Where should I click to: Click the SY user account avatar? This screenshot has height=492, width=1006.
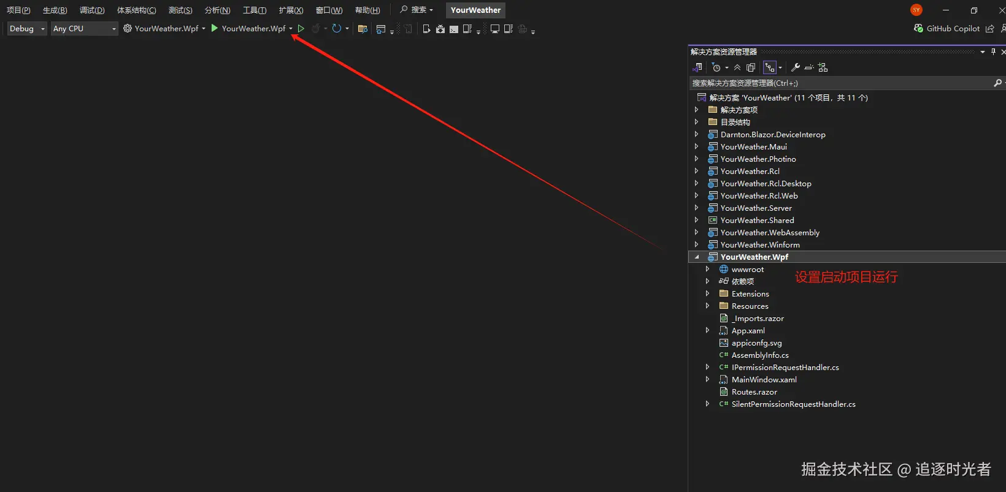(916, 10)
